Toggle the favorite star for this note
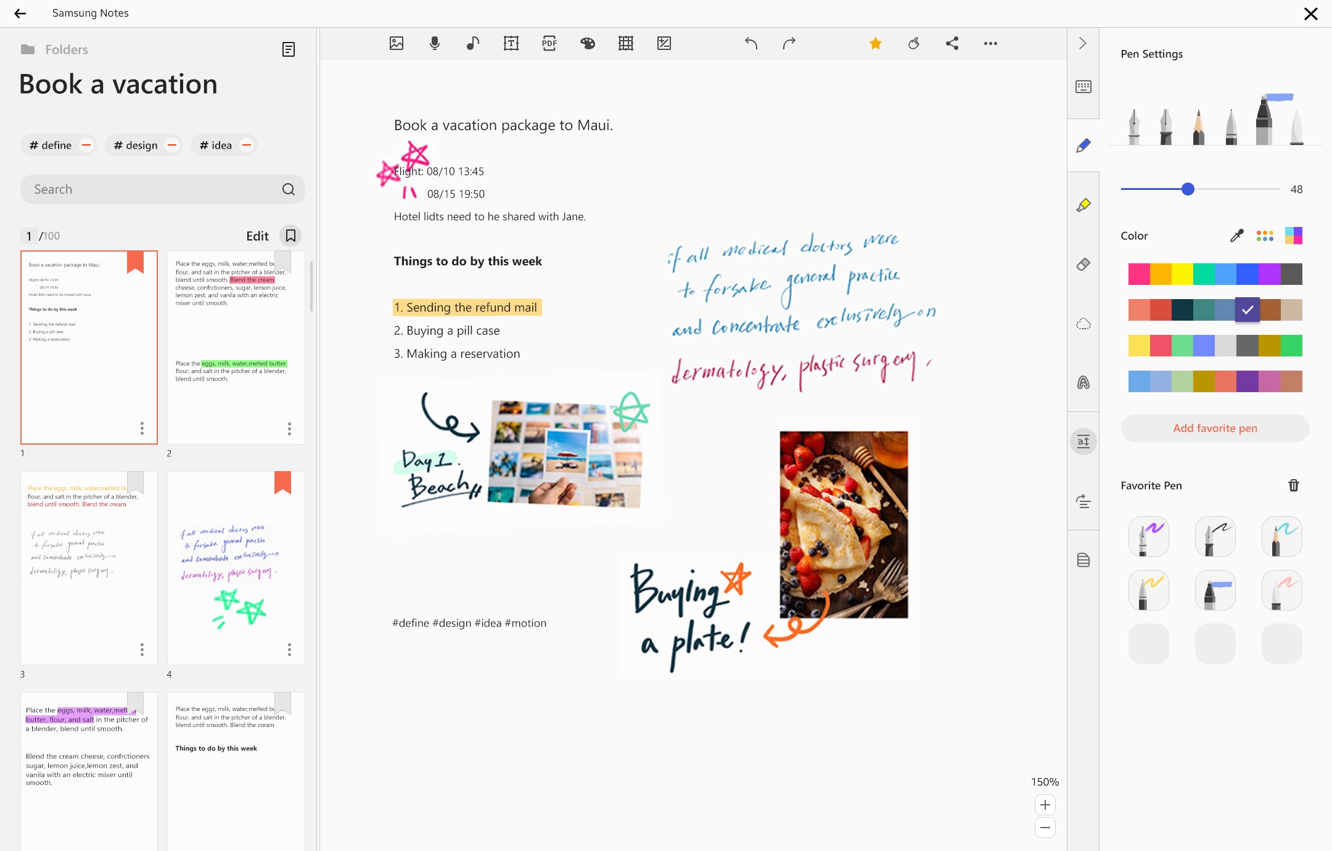The width and height of the screenshot is (1332, 851). tap(875, 43)
